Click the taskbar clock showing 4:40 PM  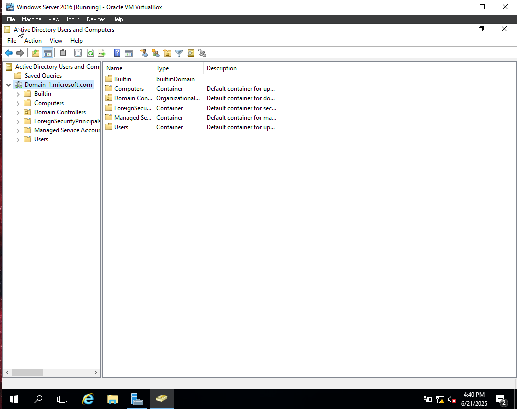tap(474, 399)
